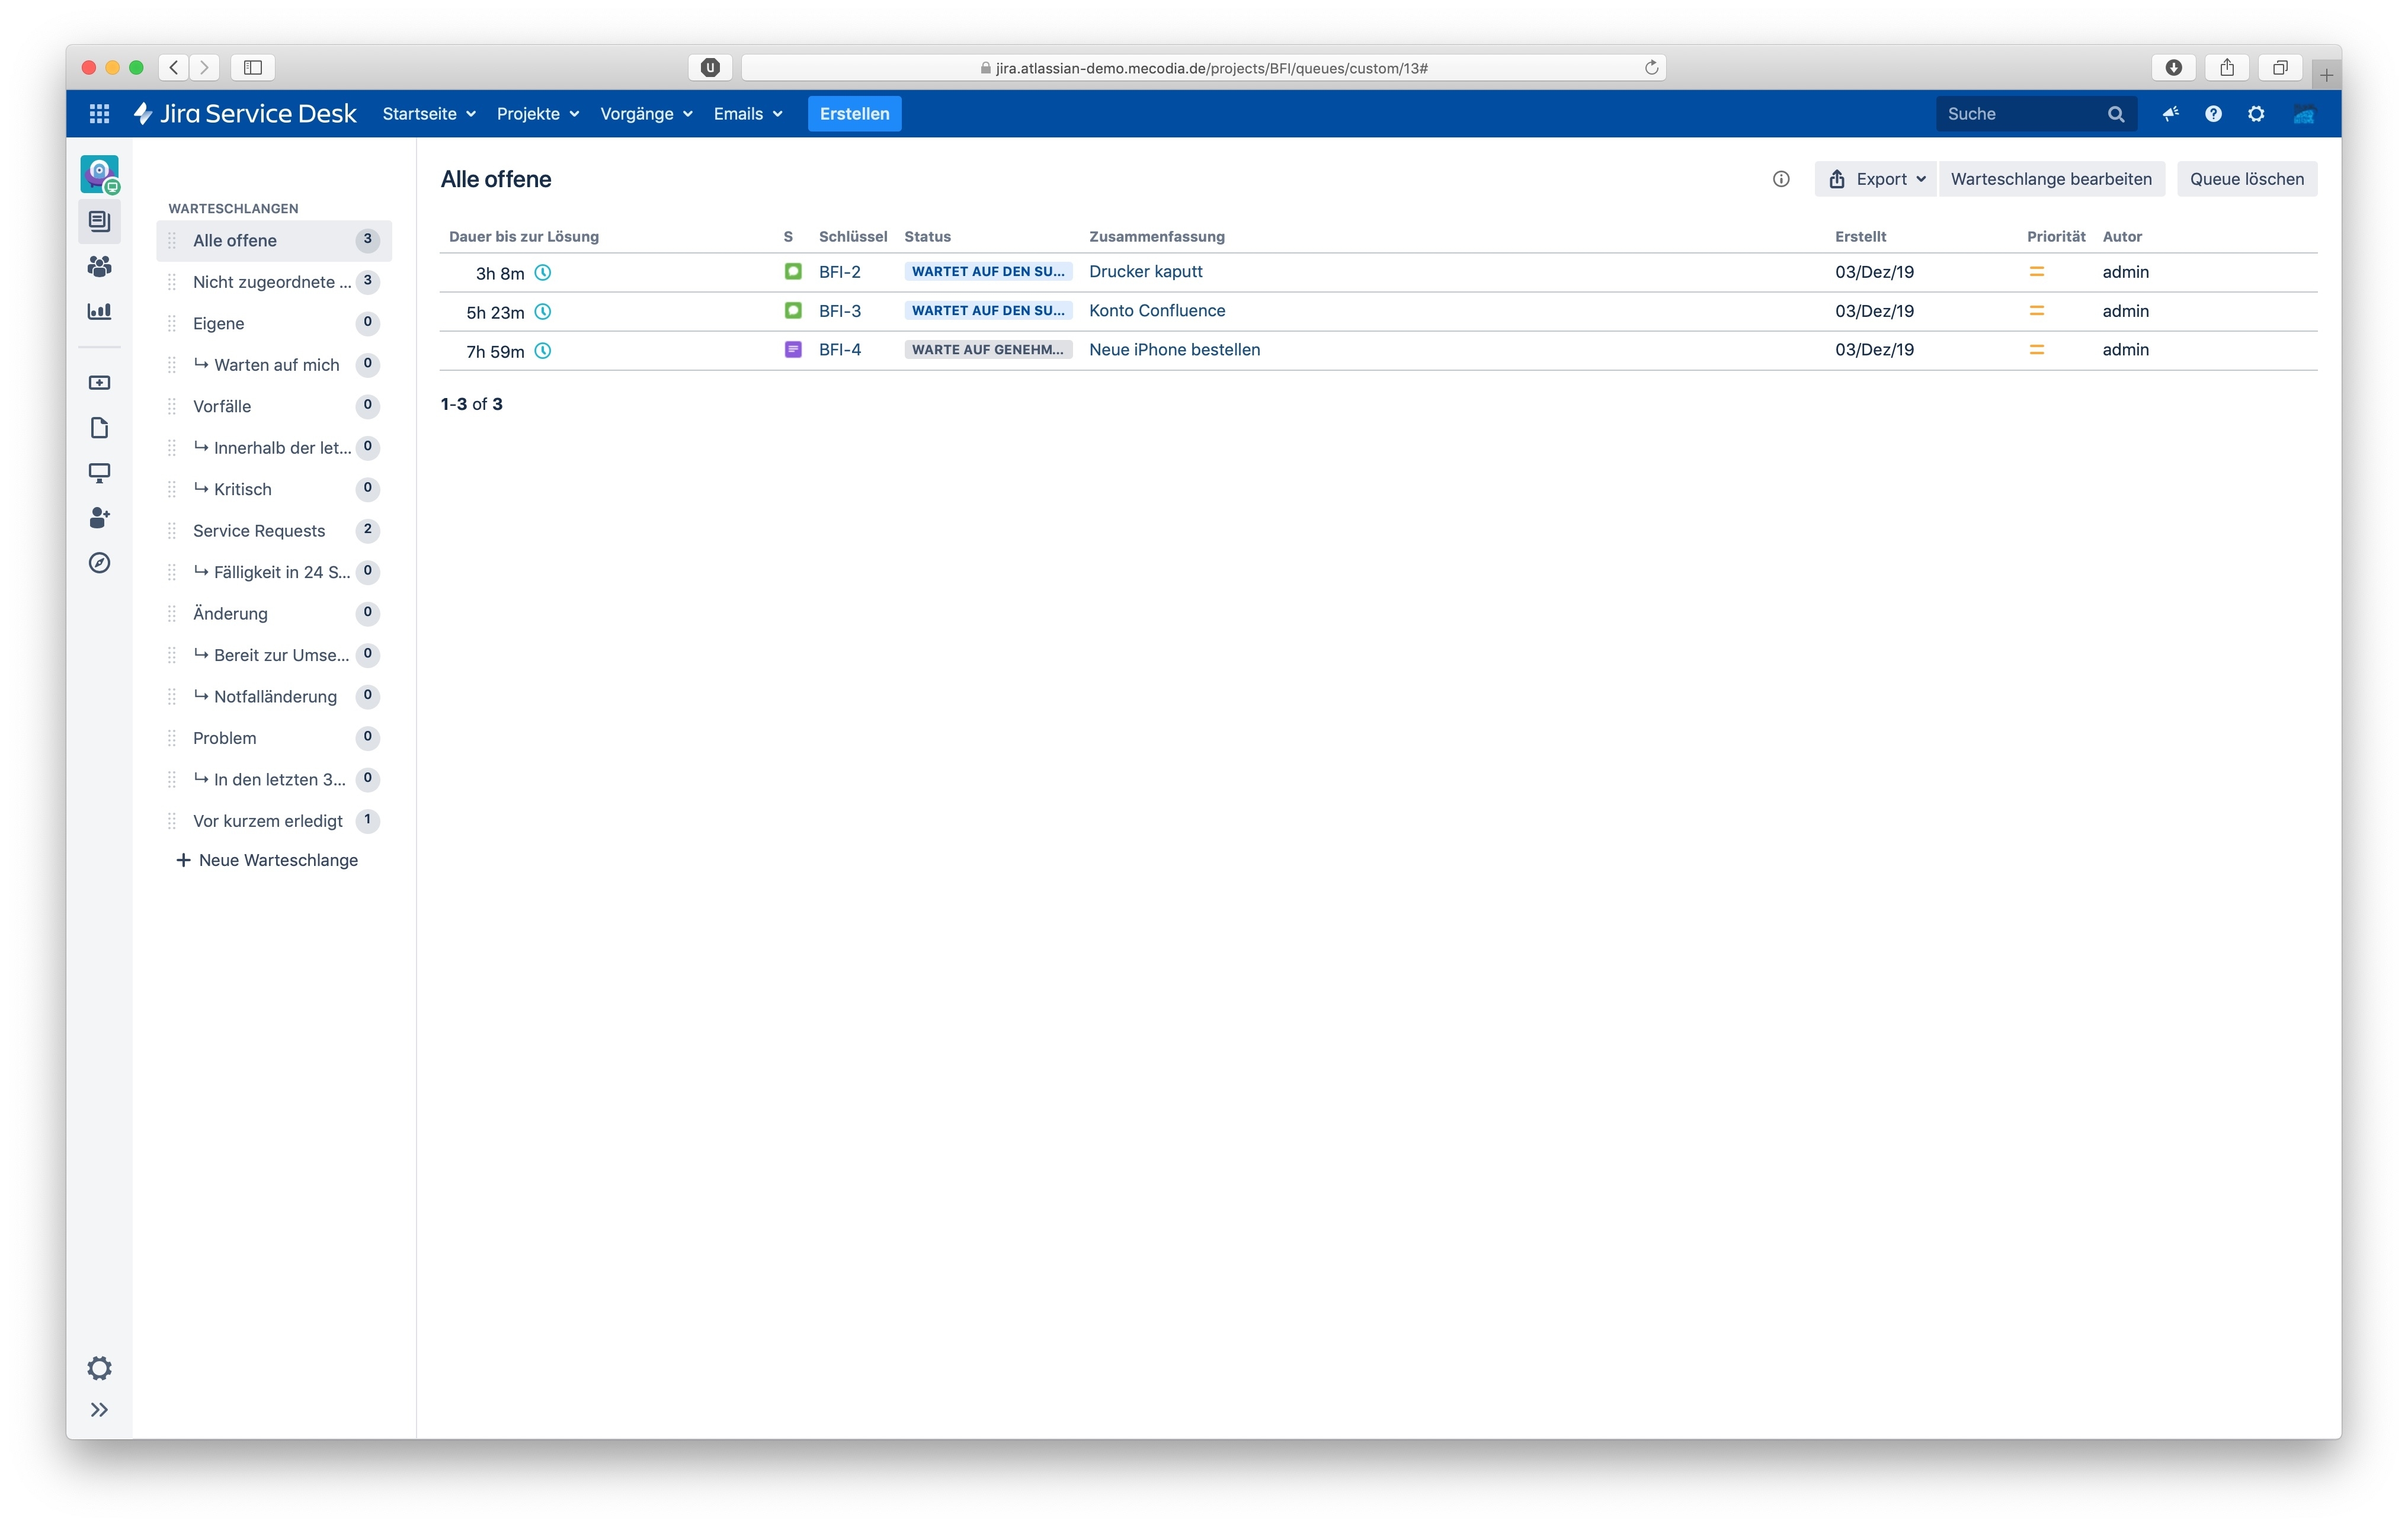This screenshot has height=1527, width=2408.
Task: Open Reports chart icon in sidebar
Action: (x=99, y=311)
